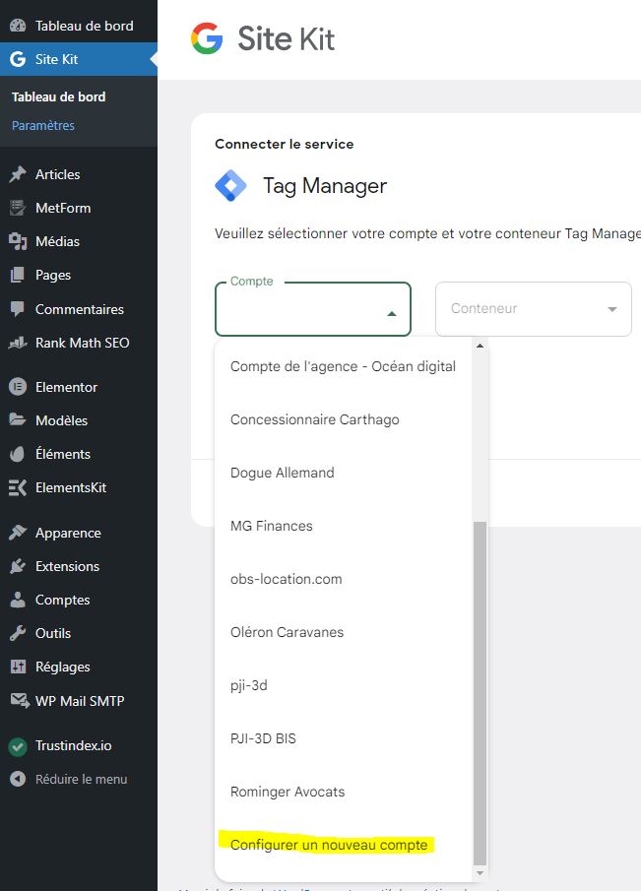Click the dropdown list scroll down arrow
This screenshot has width=641, height=891.
[x=481, y=872]
